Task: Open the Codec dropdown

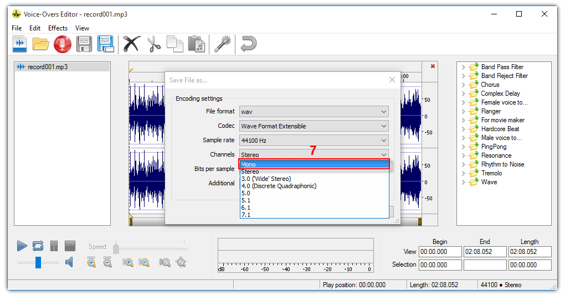Action: (x=314, y=126)
